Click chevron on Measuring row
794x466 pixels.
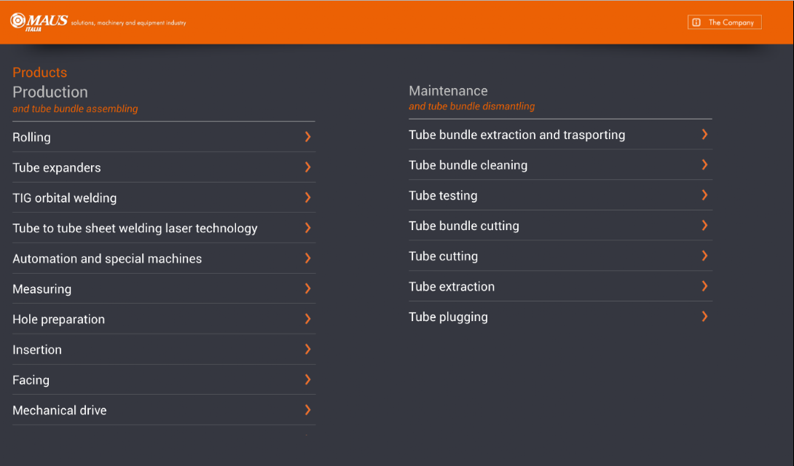(308, 288)
